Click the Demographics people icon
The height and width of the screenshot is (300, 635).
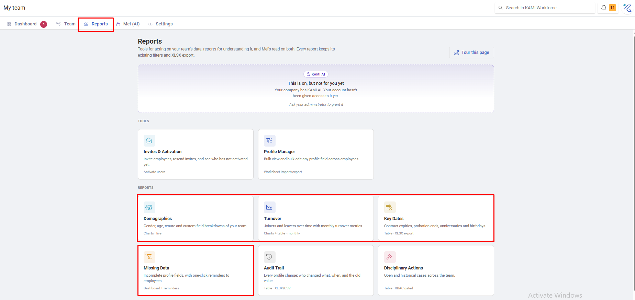pyautogui.click(x=149, y=207)
